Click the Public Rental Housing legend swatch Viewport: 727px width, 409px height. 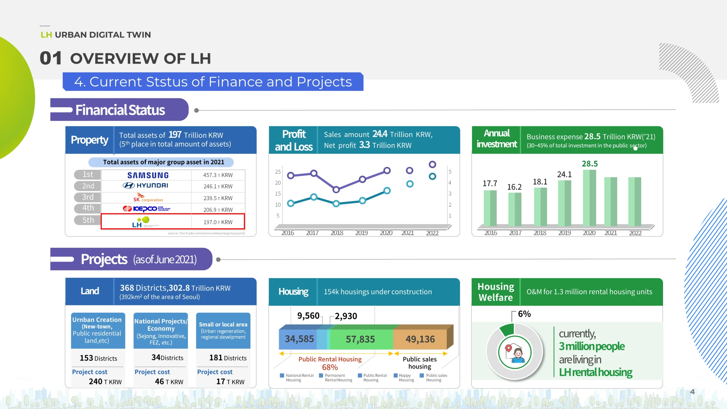point(360,375)
